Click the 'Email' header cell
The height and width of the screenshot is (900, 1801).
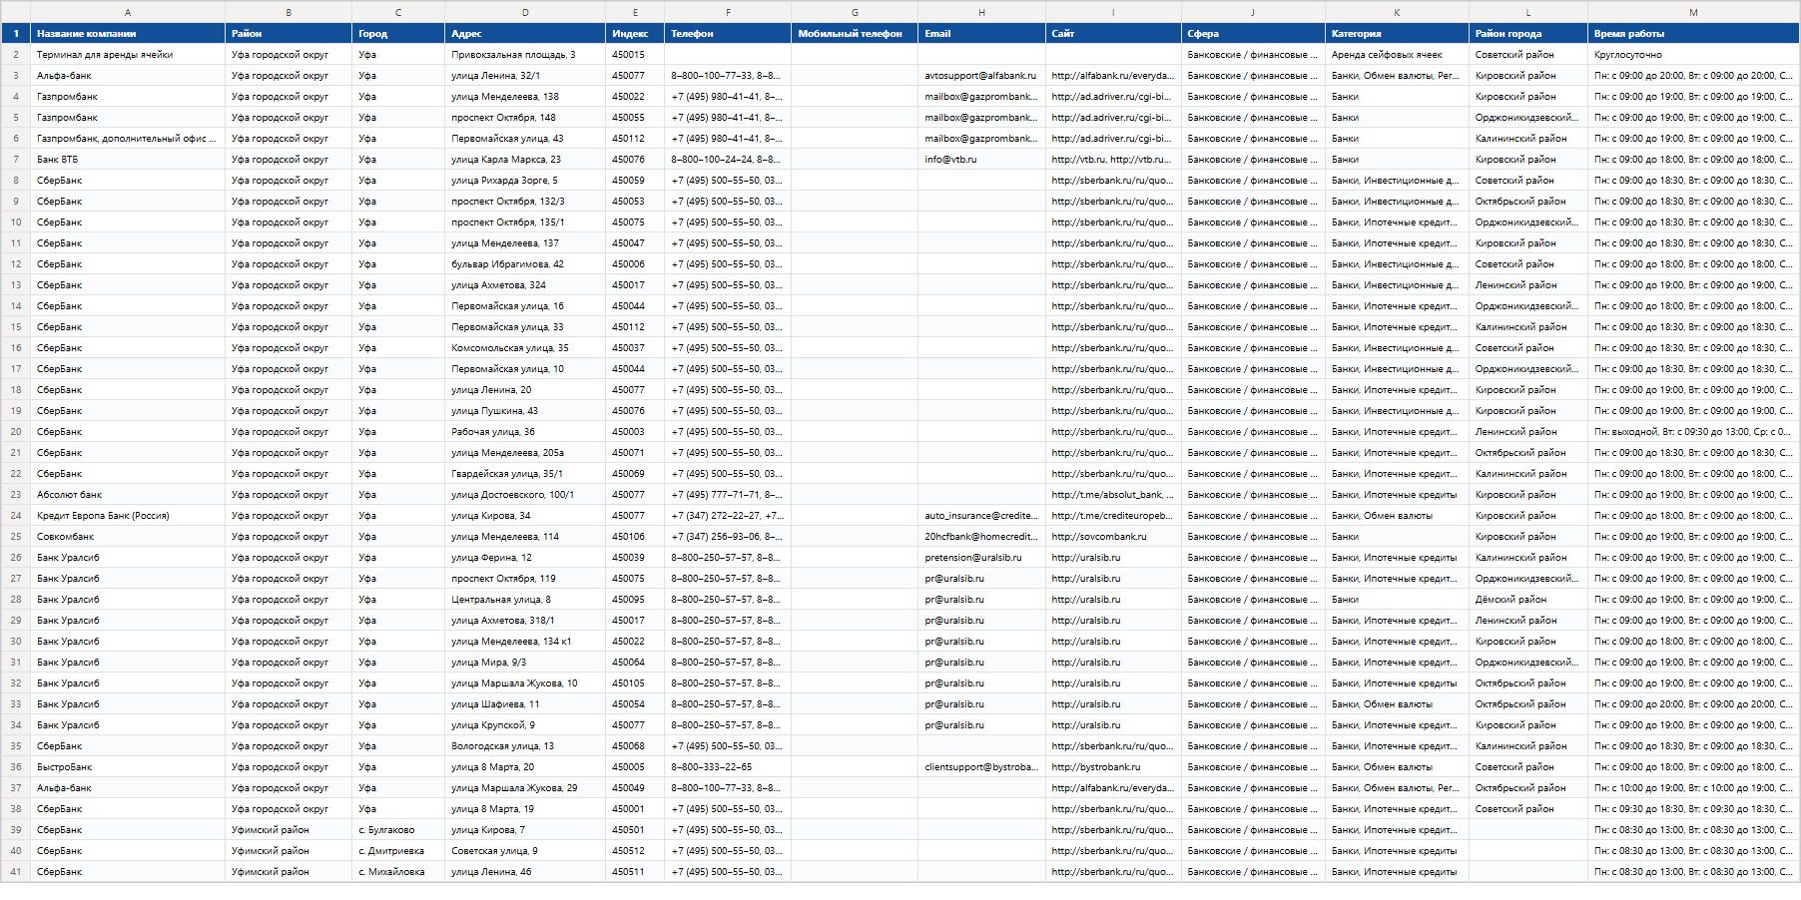(981, 34)
